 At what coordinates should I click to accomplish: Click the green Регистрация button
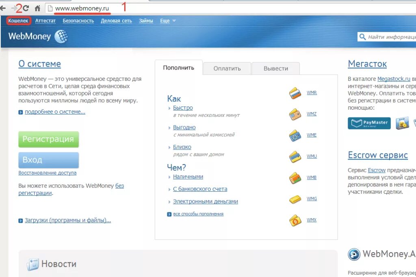click(x=49, y=139)
